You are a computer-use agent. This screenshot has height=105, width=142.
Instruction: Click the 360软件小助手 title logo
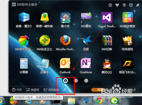[25, 5]
